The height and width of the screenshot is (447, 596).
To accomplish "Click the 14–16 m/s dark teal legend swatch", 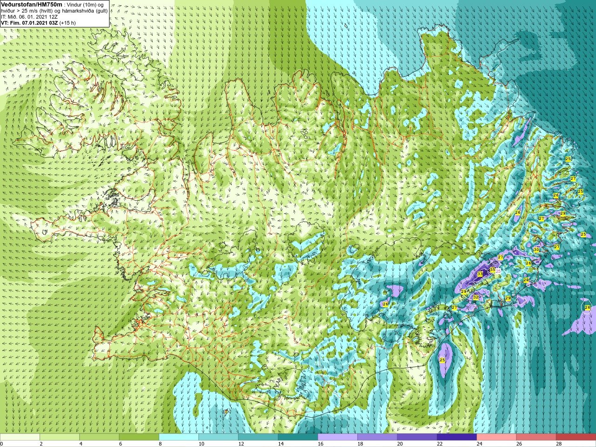I will point(298,437).
